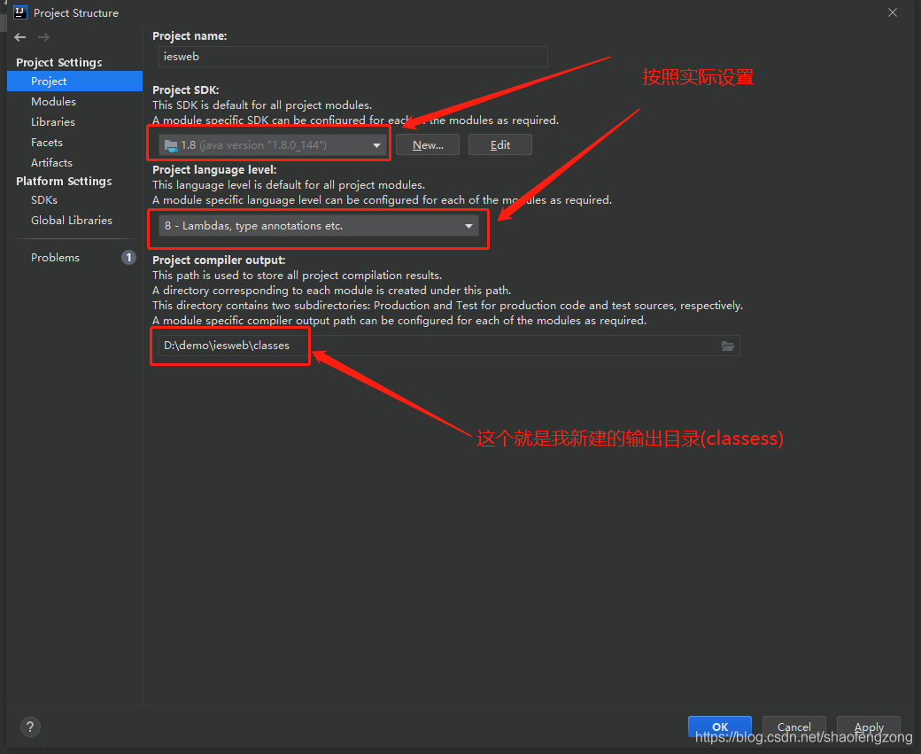Click the back navigation arrow
The width and height of the screenshot is (921, 754).
click(x=20, y=37)
